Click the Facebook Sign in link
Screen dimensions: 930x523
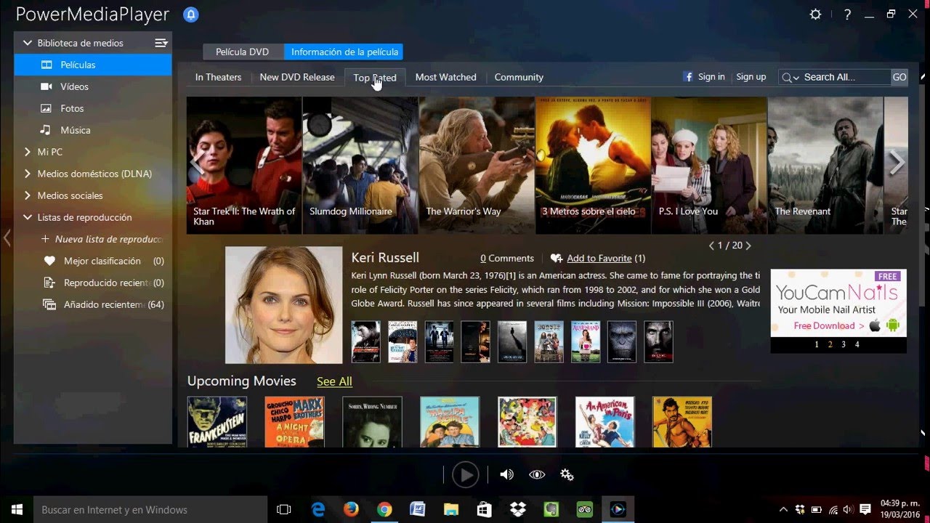[x=704, y=76]
